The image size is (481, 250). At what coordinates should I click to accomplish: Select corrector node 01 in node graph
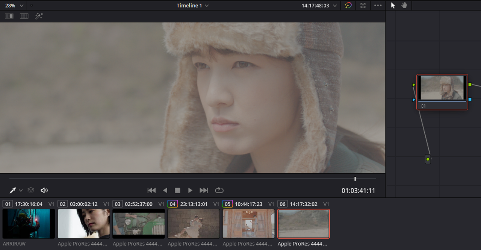click(x=442, y=92)
